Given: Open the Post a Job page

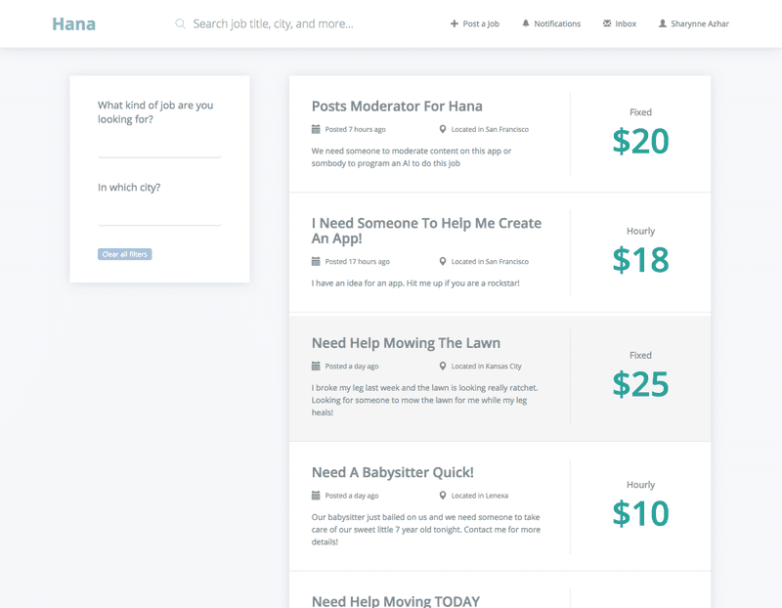Looking at the screenshot, I should pyautogui.click(x=481, y=23).
